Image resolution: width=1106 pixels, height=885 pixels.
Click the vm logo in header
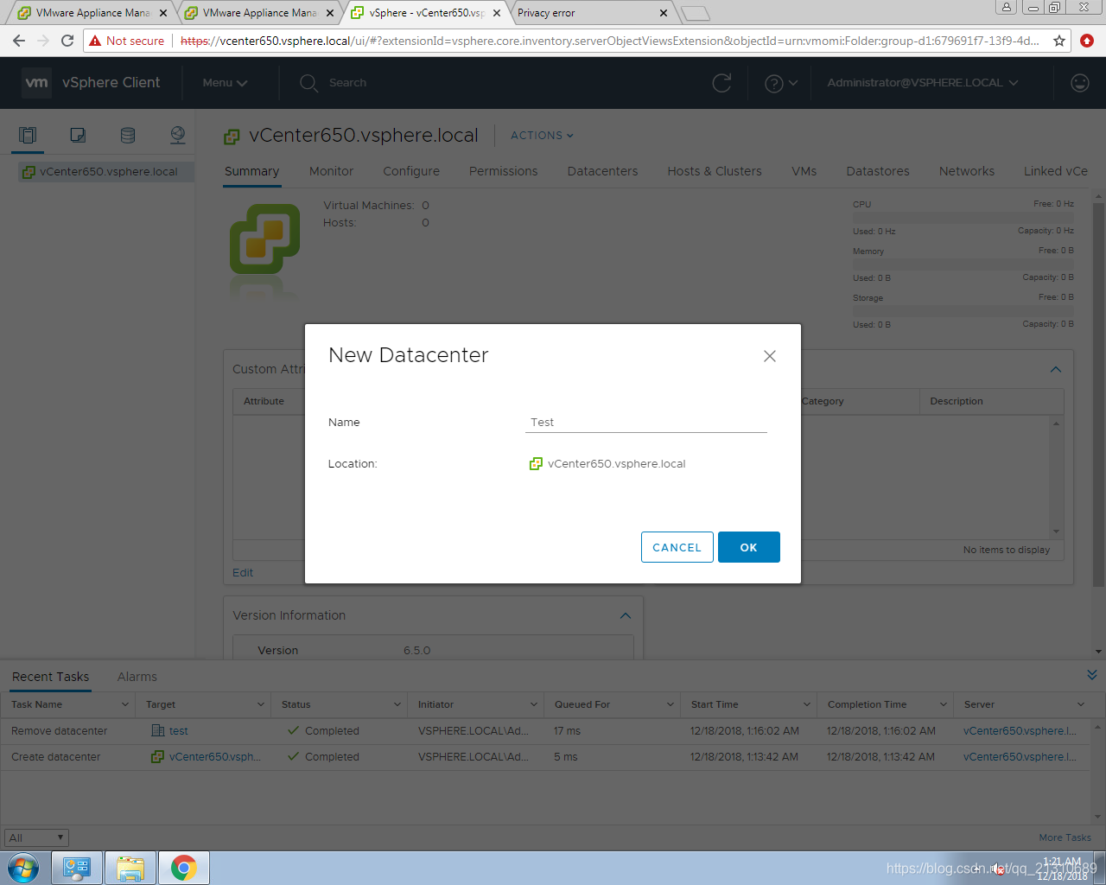[x=36, y=82]
